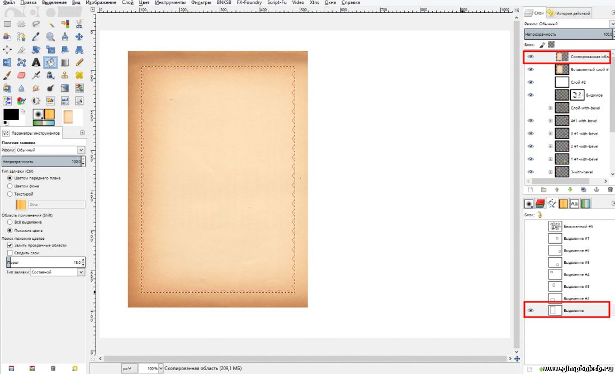Select the Color Picker eyedropper tool

click(36, 37)
